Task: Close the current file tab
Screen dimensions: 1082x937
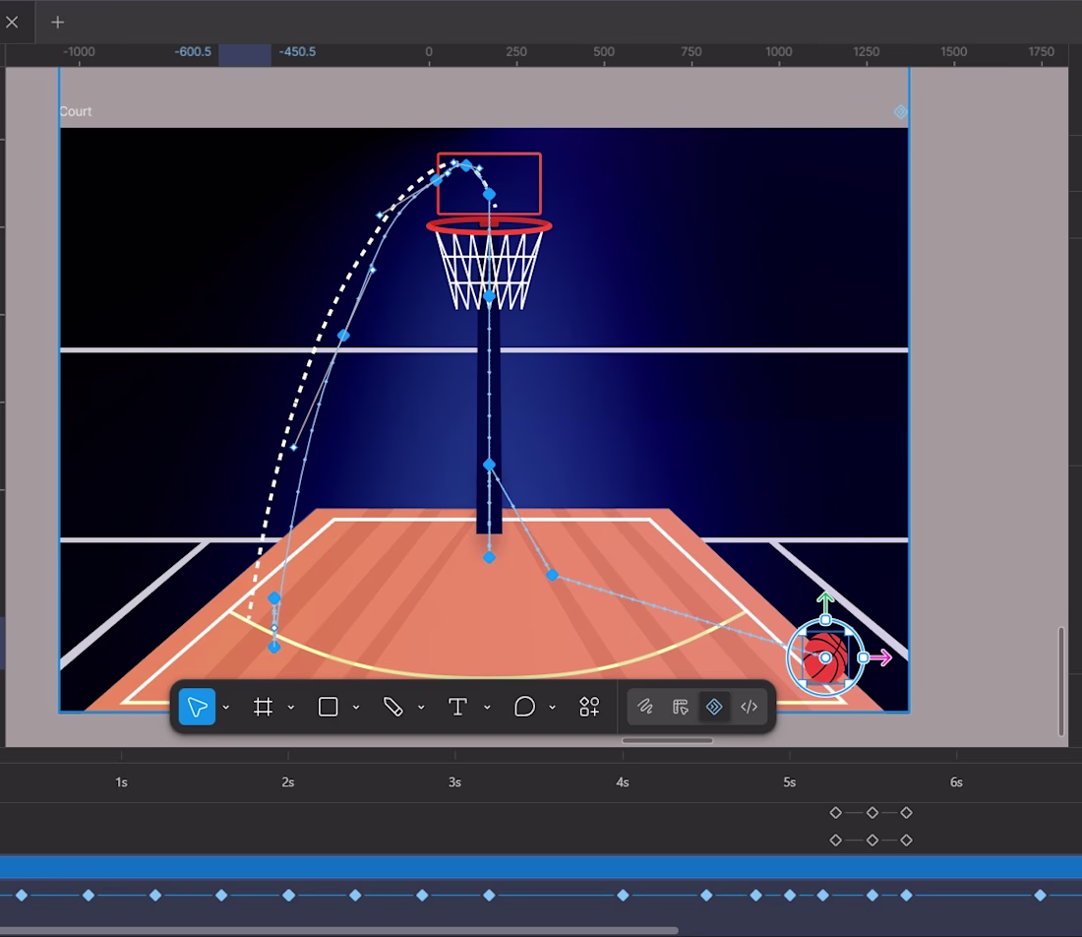Action: coord(12,22)
